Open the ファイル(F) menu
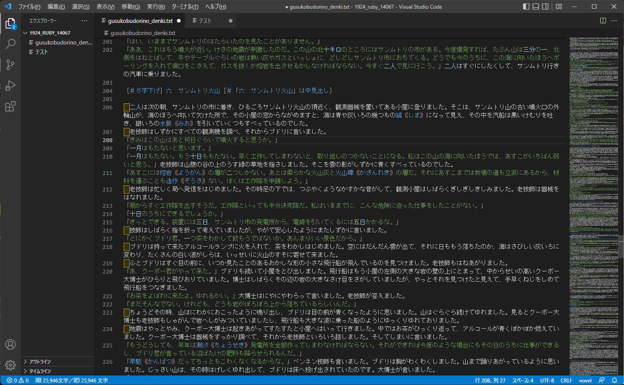The image size is (624, 385). (29, 6)
